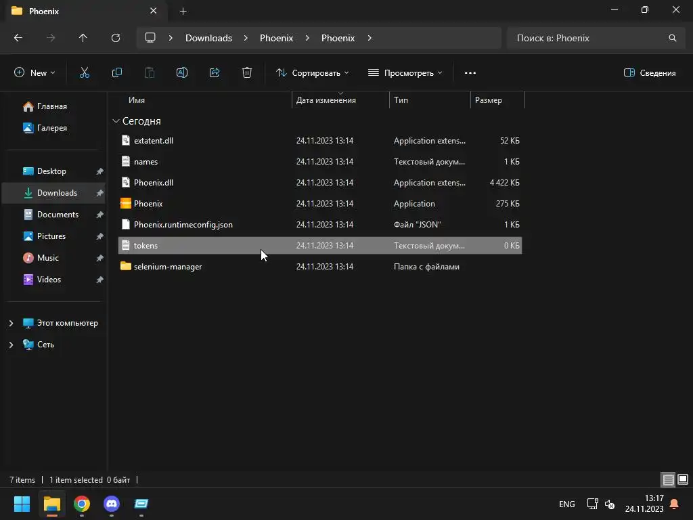Click Downloads in the address breadcrumb
Viewport: 693px width, 520px height.
coord(208,38)
